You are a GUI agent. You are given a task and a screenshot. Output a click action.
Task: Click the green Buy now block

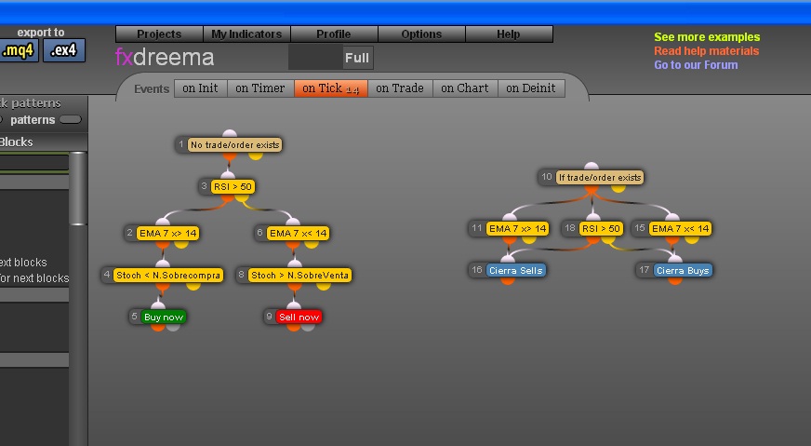164,317
